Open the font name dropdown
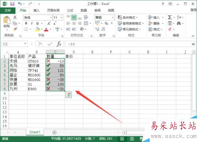197x142 pixels. pyautogui.click(x=51, y=18)
